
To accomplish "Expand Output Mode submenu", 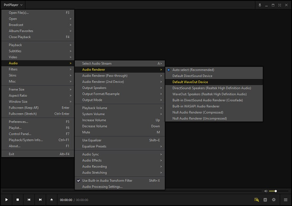I will (x=120, y=100).
